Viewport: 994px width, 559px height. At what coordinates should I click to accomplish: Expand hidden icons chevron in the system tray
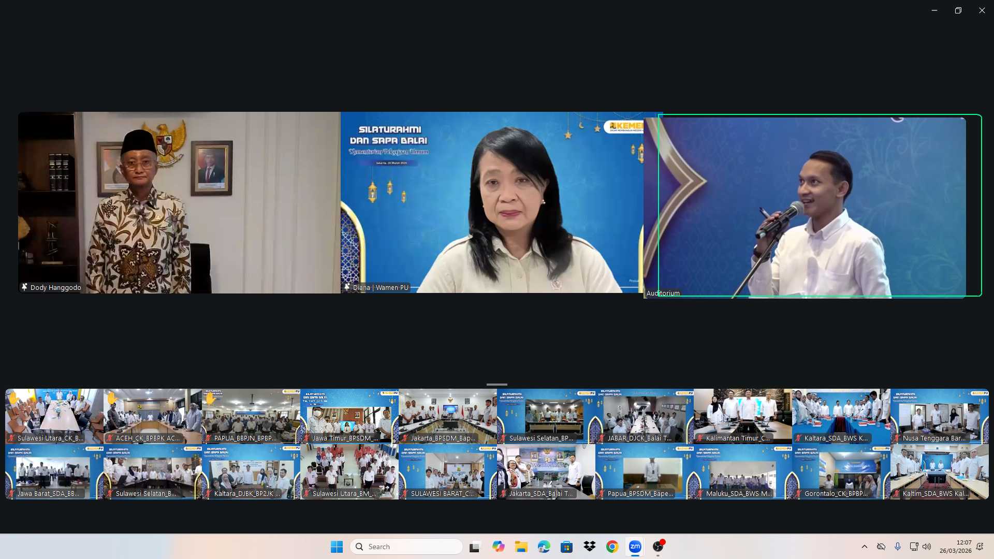pos(865,547)
